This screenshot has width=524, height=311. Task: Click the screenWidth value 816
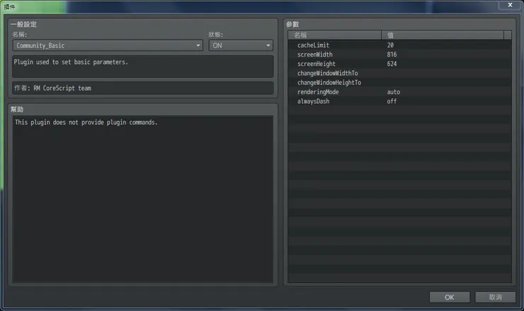(x=392, y=55)
